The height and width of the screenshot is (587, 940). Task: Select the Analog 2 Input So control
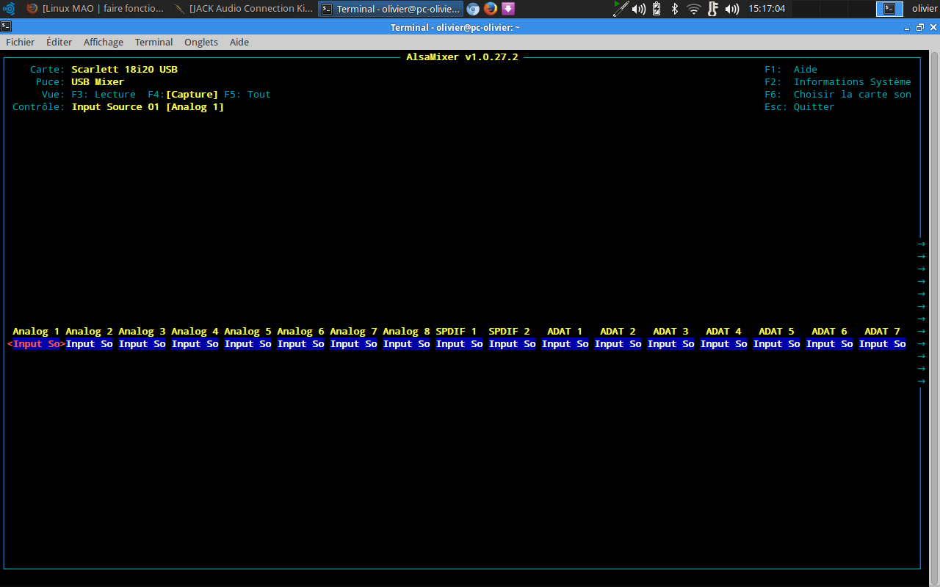click(x=90, y=343)
